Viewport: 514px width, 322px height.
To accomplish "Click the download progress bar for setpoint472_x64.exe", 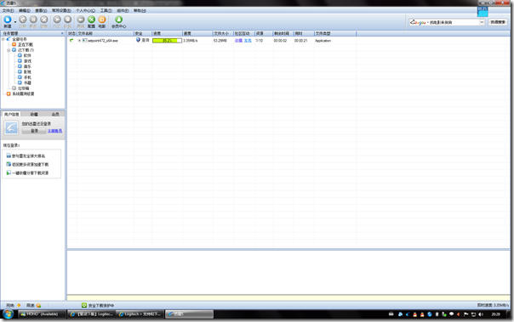I will (167, 41).
